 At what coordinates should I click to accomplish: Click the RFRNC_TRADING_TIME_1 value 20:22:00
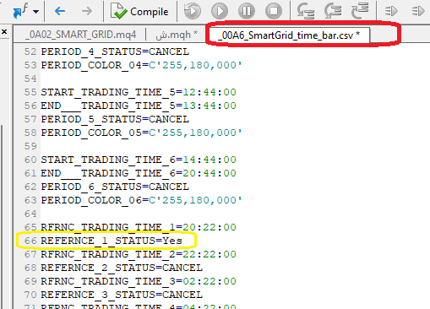[x=210, y=227]
